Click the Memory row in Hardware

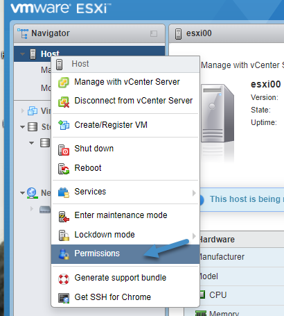click(x=234, y=311)
